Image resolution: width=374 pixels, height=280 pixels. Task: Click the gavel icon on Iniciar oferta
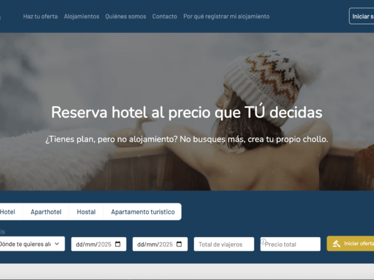click(337, 243)
